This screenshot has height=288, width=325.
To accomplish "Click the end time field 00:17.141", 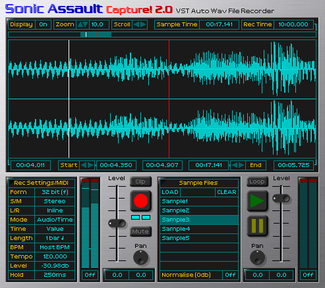I will click(208, 165).
